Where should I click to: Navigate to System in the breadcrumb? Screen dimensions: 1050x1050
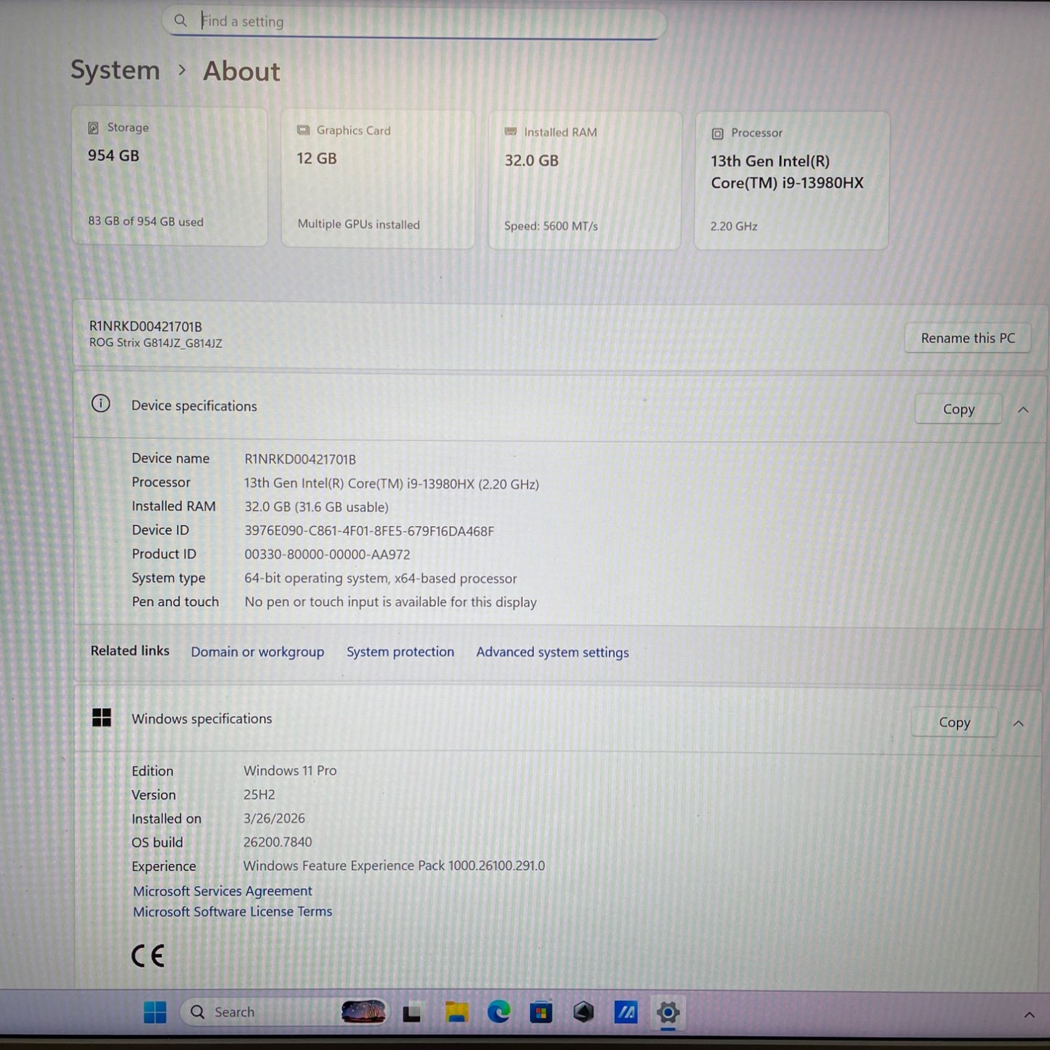[114, 70]
